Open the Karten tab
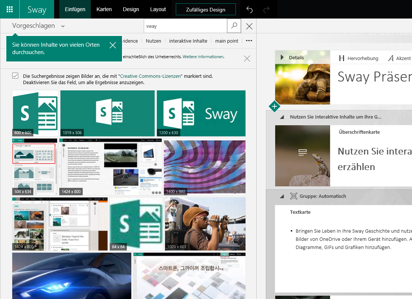412x299 pixels. tap(104, 10)
